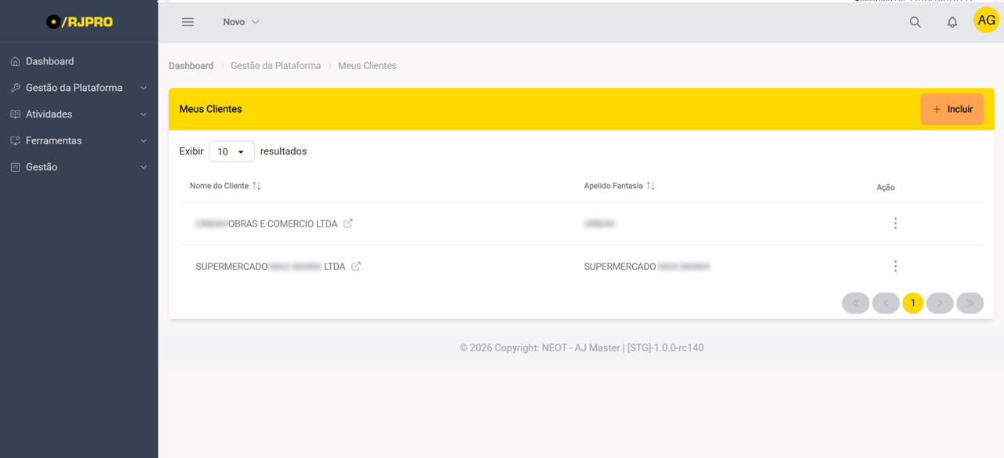Click the AG user avatar
This screenshot has width=1004, height=458.
(x=986, y=20)
